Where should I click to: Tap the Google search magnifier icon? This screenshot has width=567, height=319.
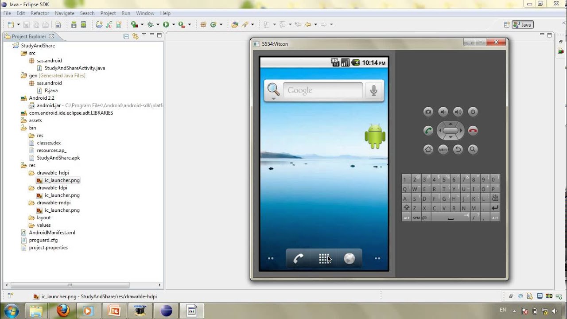pyautogui.click(x=273, y=90)
